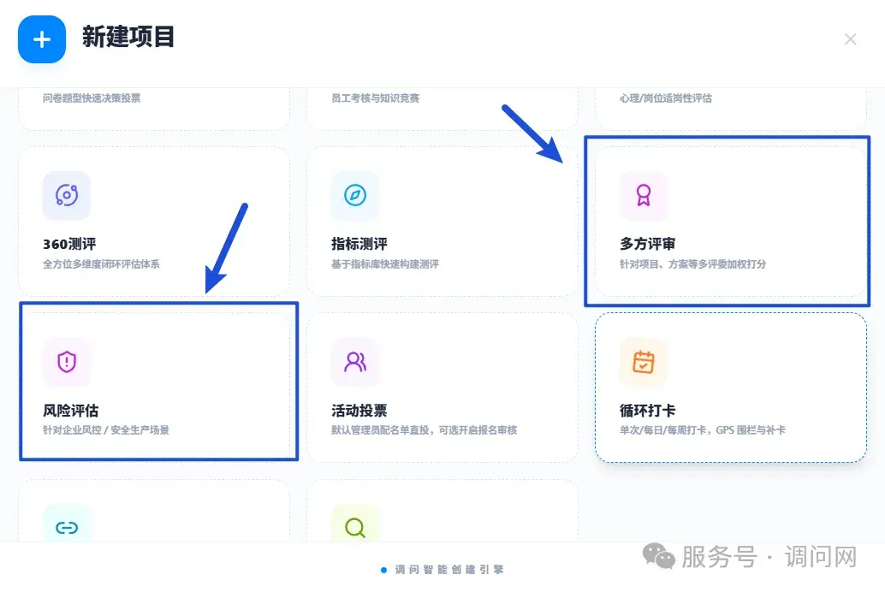Select the 循环打卡 calendar check icon
This screenshot has width=885, height=592.
click(644, 362)
